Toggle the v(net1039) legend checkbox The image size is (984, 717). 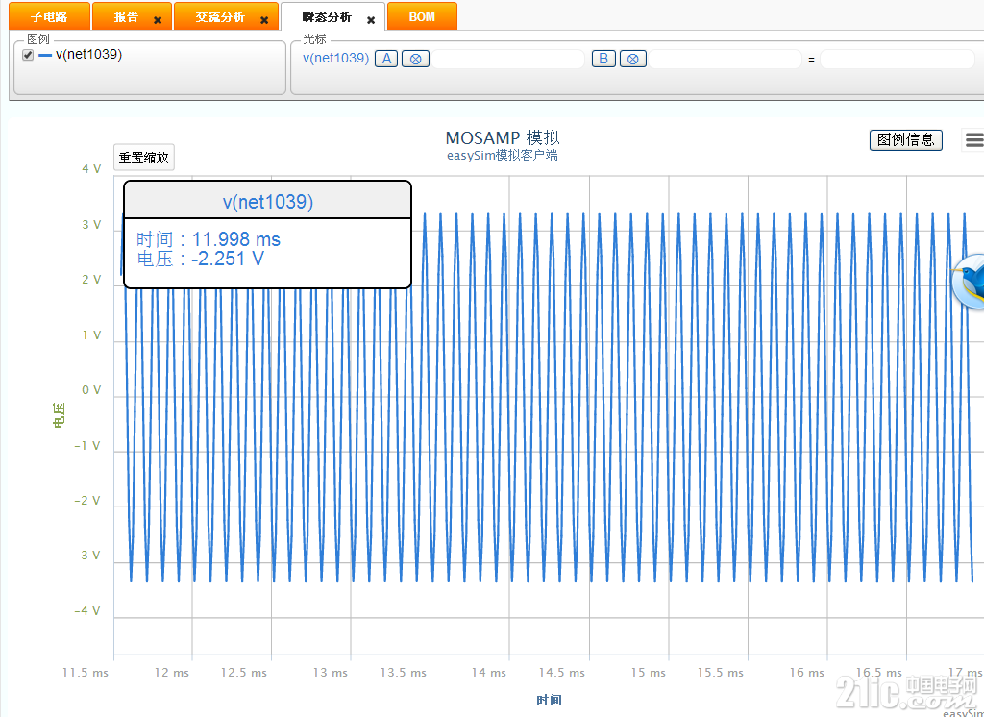(x=28, y=55)
